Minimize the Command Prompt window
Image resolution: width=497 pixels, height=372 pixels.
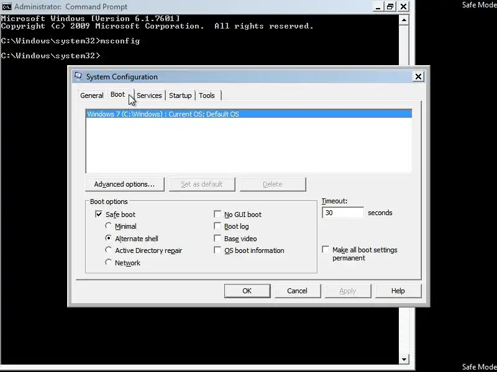tap(378, 6)
